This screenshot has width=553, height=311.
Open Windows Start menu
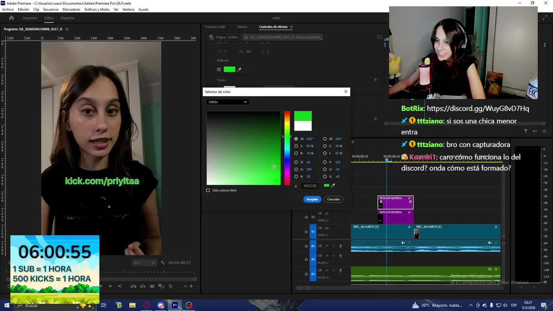click(7, 305)
